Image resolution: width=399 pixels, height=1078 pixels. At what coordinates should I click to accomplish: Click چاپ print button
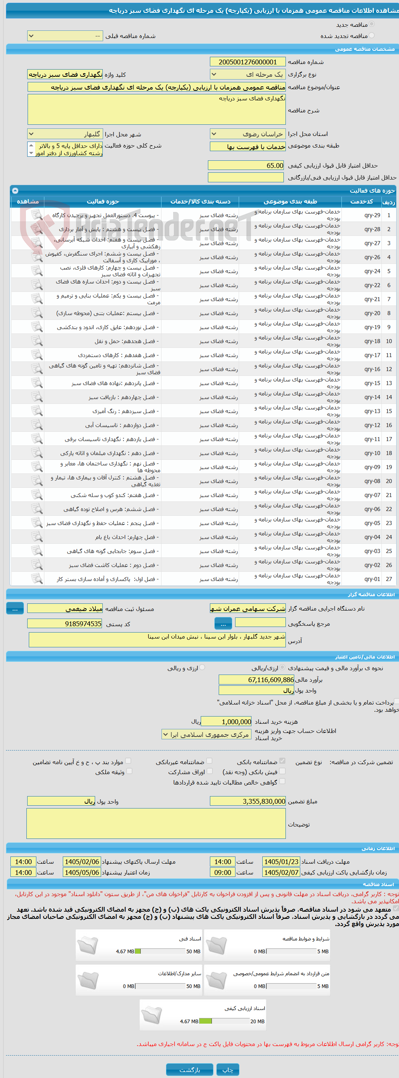coord(228,1070)
